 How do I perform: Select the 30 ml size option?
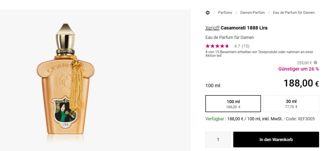[x=291, y=104]
